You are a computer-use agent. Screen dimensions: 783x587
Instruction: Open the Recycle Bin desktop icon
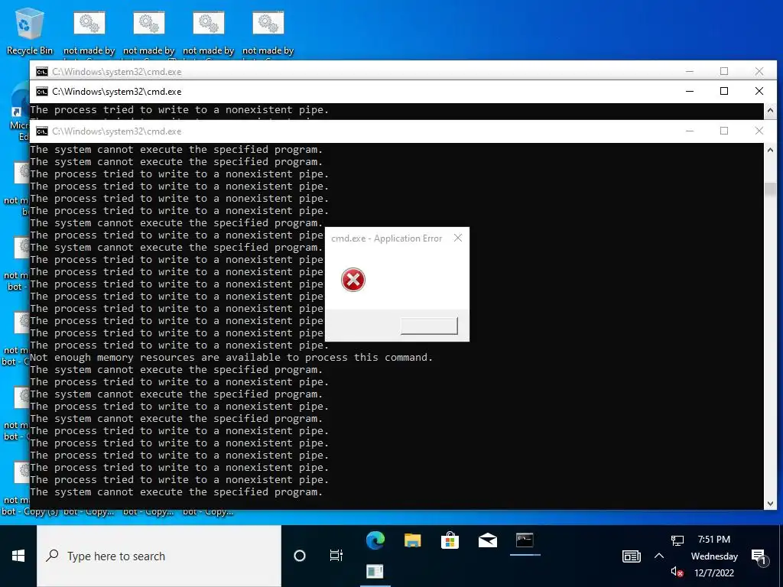[30, 31]
